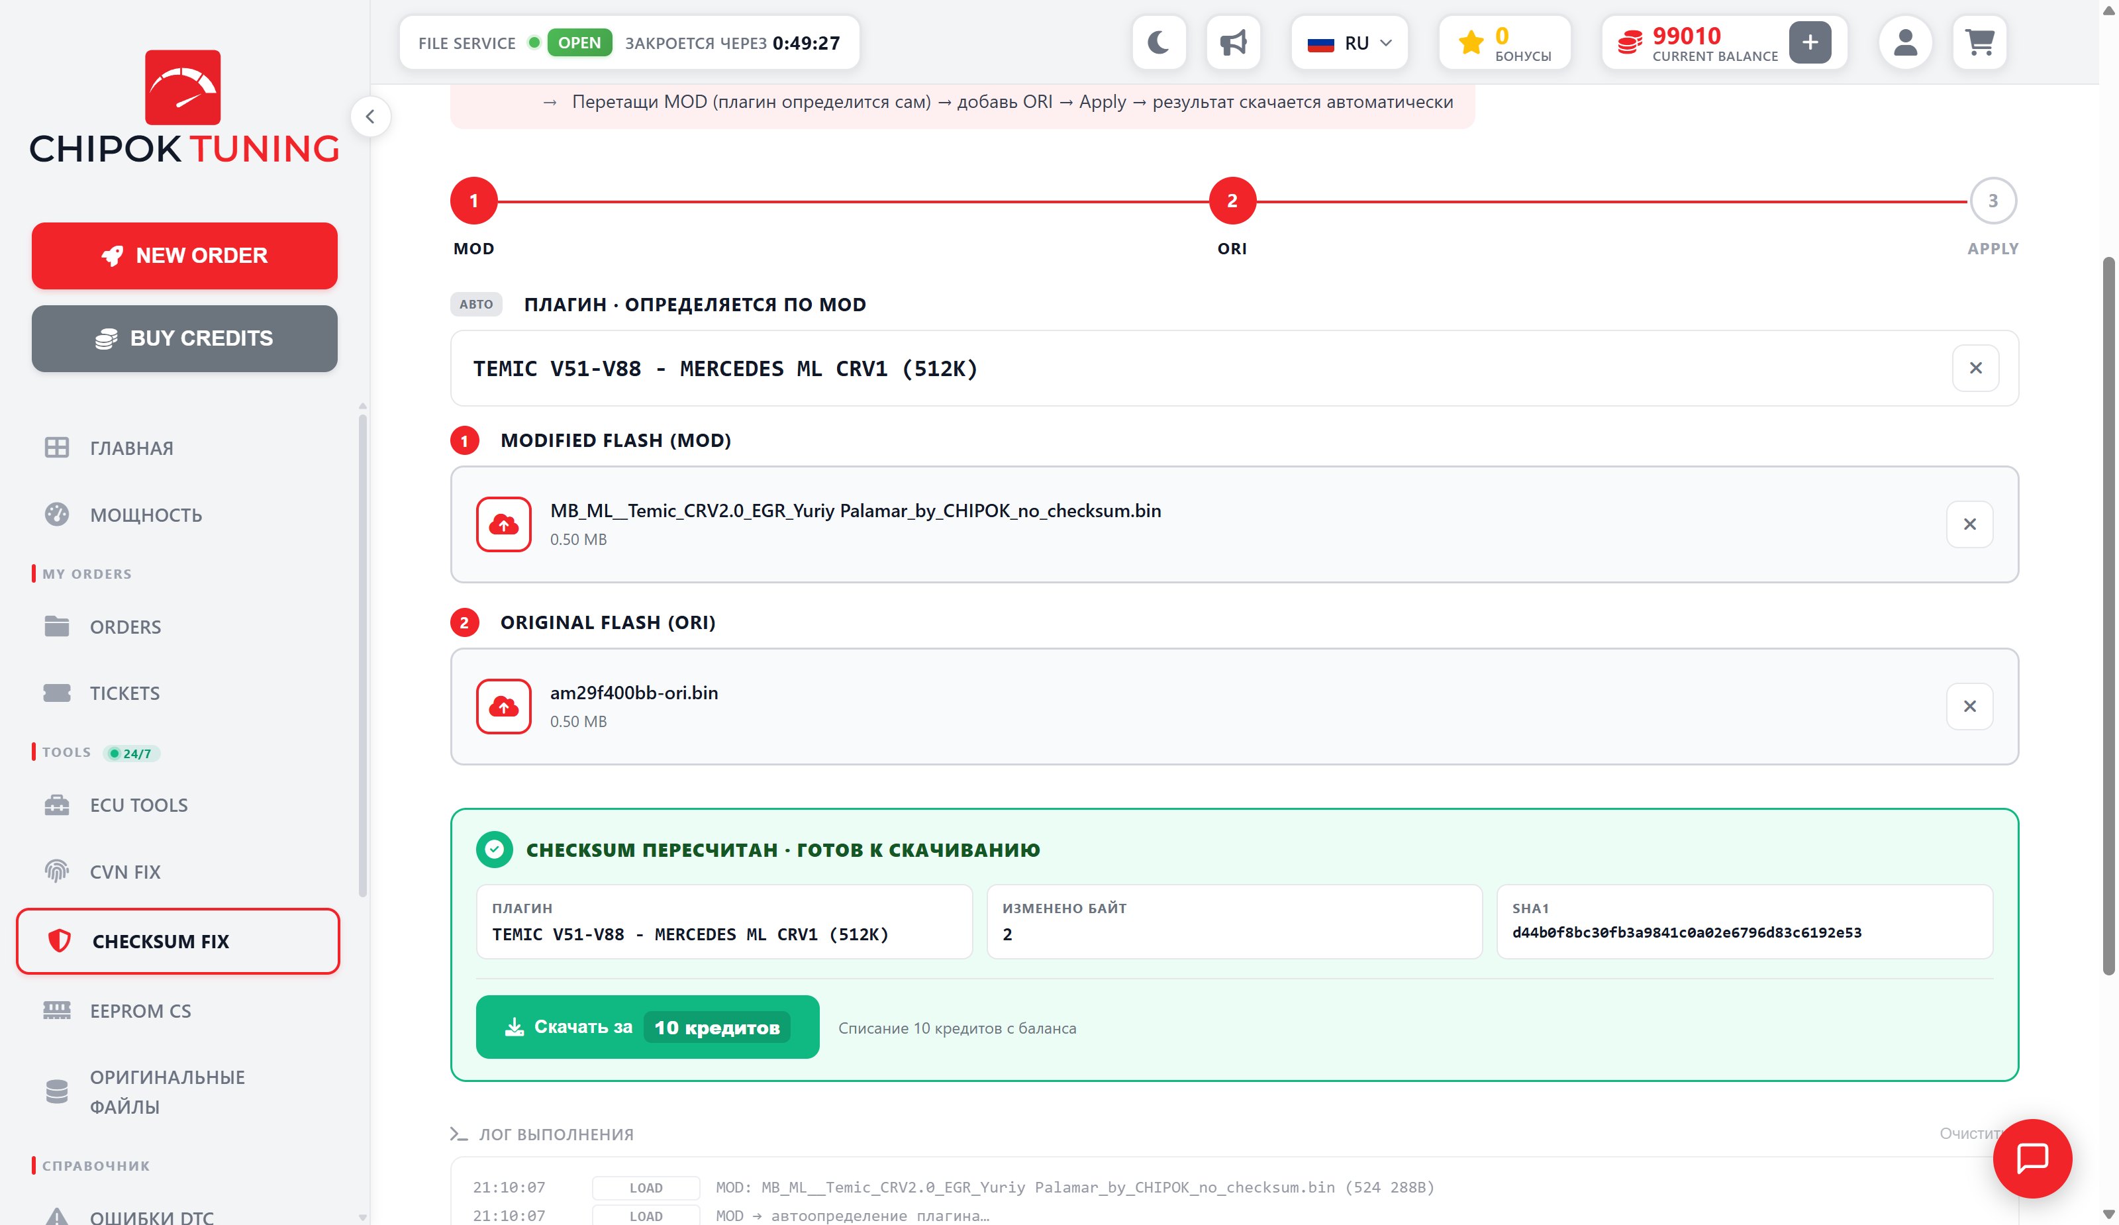Click the Изменено байт value box
Screen dimensions: 2119x1225
(1234, 922)
